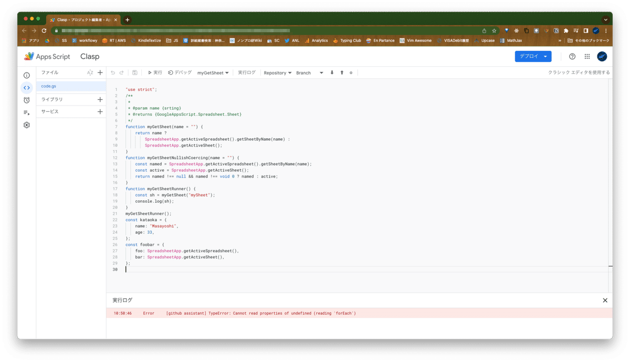Click the Clasp project title

click(90, 56)
